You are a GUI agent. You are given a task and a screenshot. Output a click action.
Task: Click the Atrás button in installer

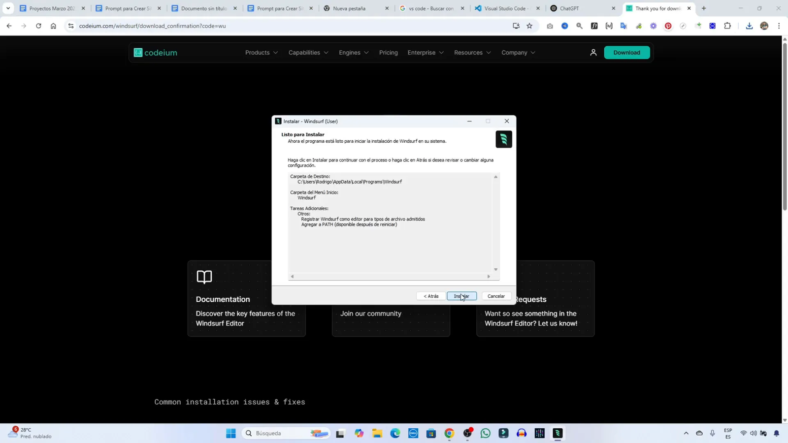pyautogui.click(x=431, y=296)
